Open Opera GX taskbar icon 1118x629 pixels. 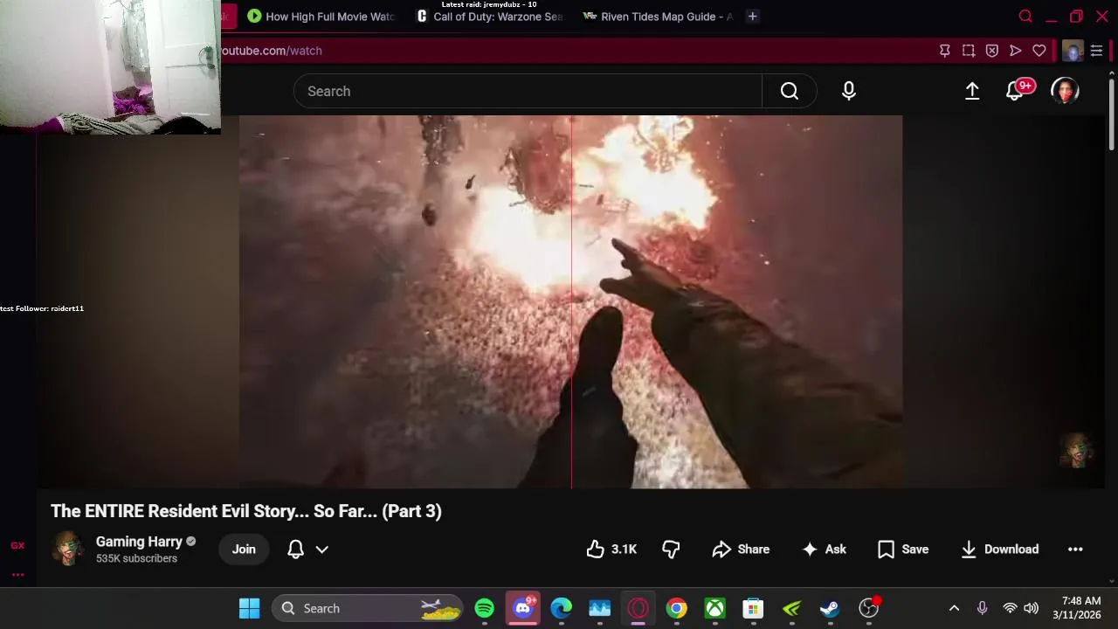click(x=638, y=608)
